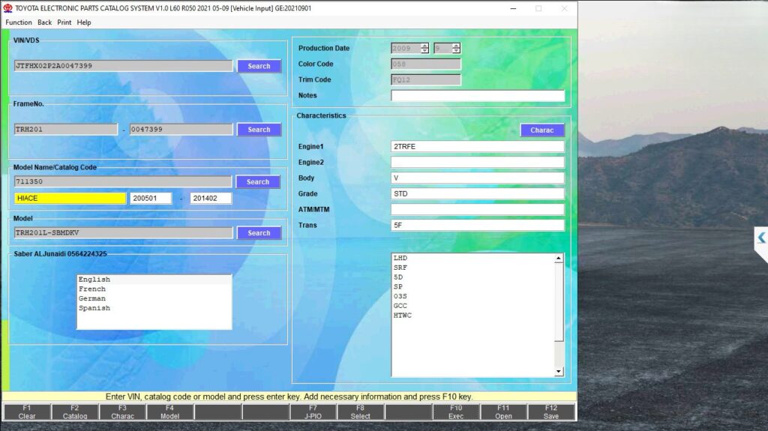The image size is (768, 431).
Task: Decrease production year with down arrow
Action: tap(424, 51)
